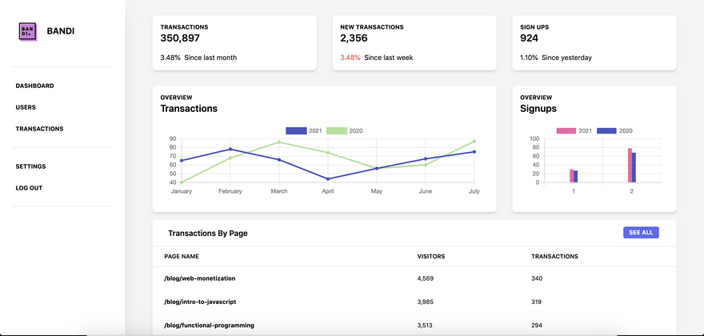Toggle 2020 series in Transactions chart legend

tap(344, 130)
